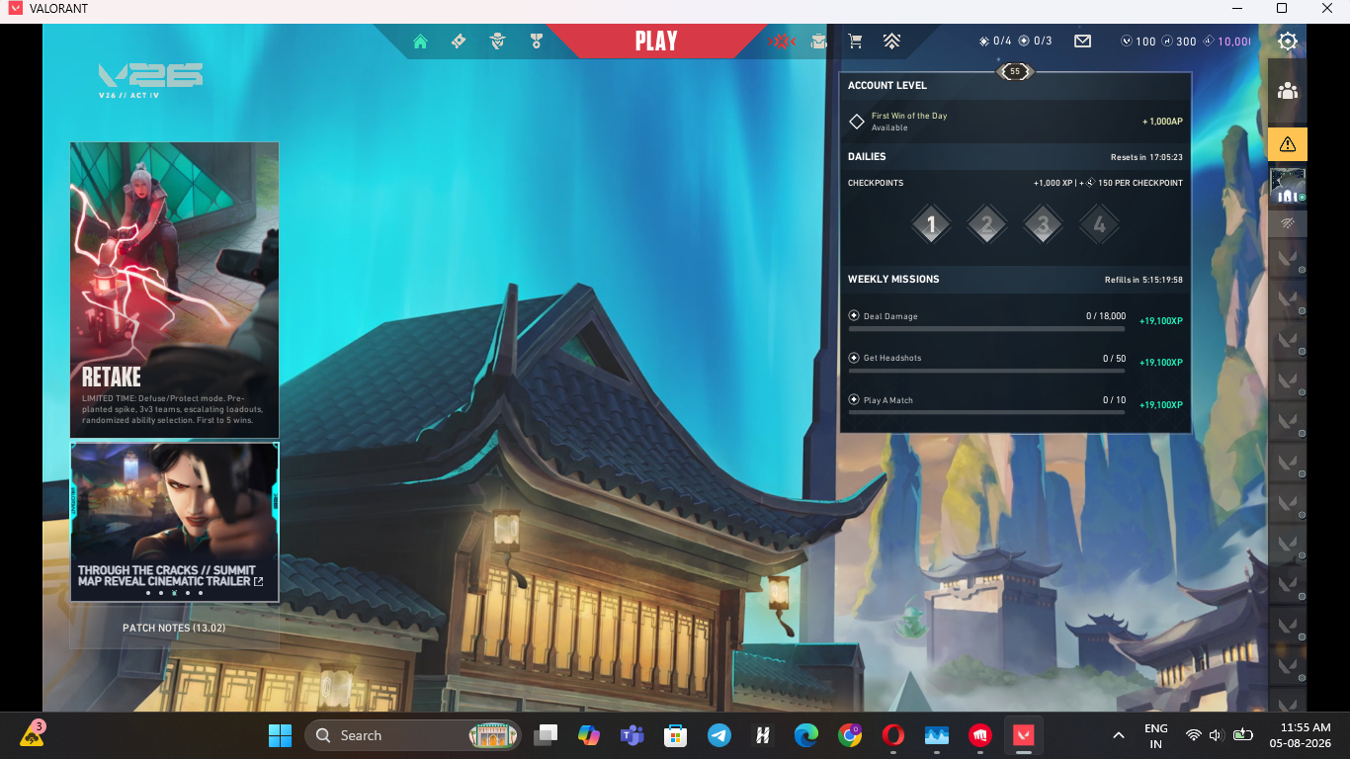Screen dimensions: 1350x759
Task: Click the PLAY tab
Action: [656, 42]
